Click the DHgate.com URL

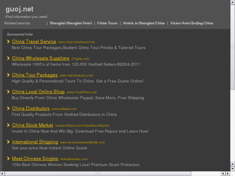coord(80,59)
